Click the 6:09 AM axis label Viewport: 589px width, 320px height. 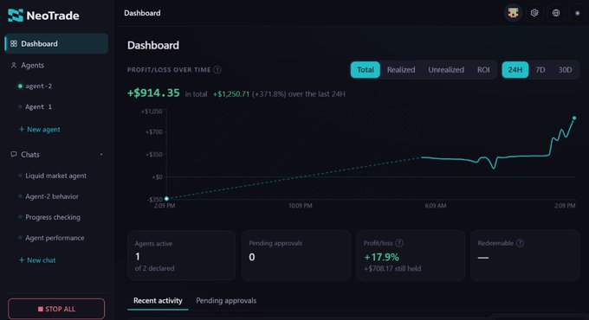436,206
